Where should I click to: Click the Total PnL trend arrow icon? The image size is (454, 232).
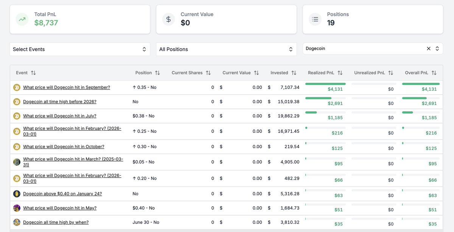pos(22,19)
